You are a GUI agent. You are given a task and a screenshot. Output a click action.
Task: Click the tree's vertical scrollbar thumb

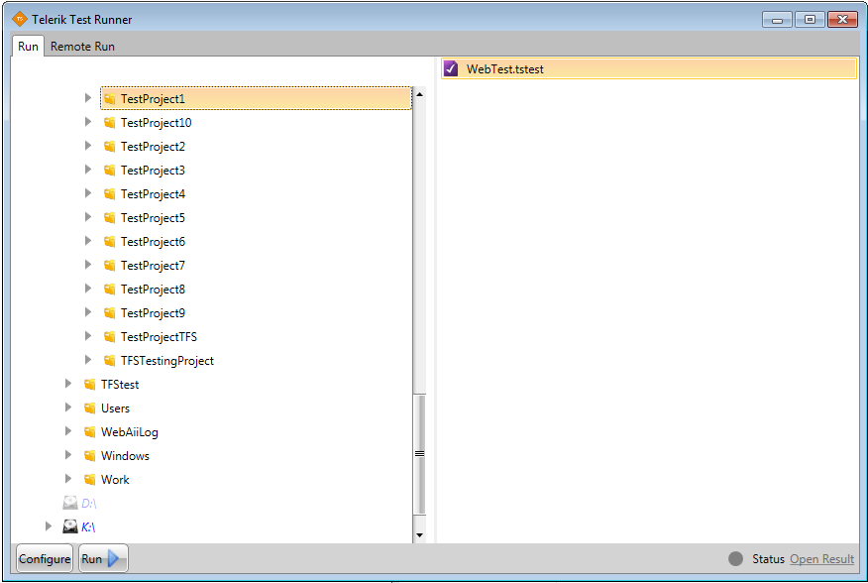[419, 454]
